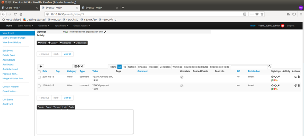Sort attributes by the Distribution column
Image resolution: width=304 pixels, height=136 pixels.
pyautogui.click(x=254, y=71)
